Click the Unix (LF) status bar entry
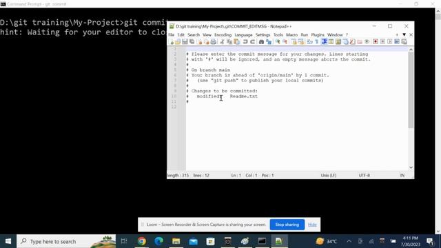 pyautogui.click(x=328, y=175)
